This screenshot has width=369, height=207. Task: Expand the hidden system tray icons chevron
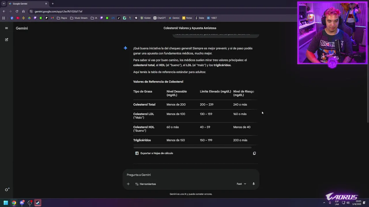324,203
